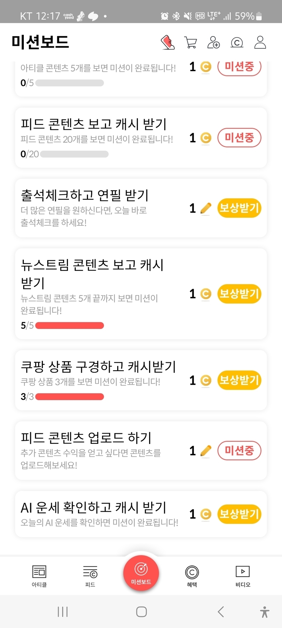Open the 비디오 tab
Screen dimensions: 282x628
243,576
